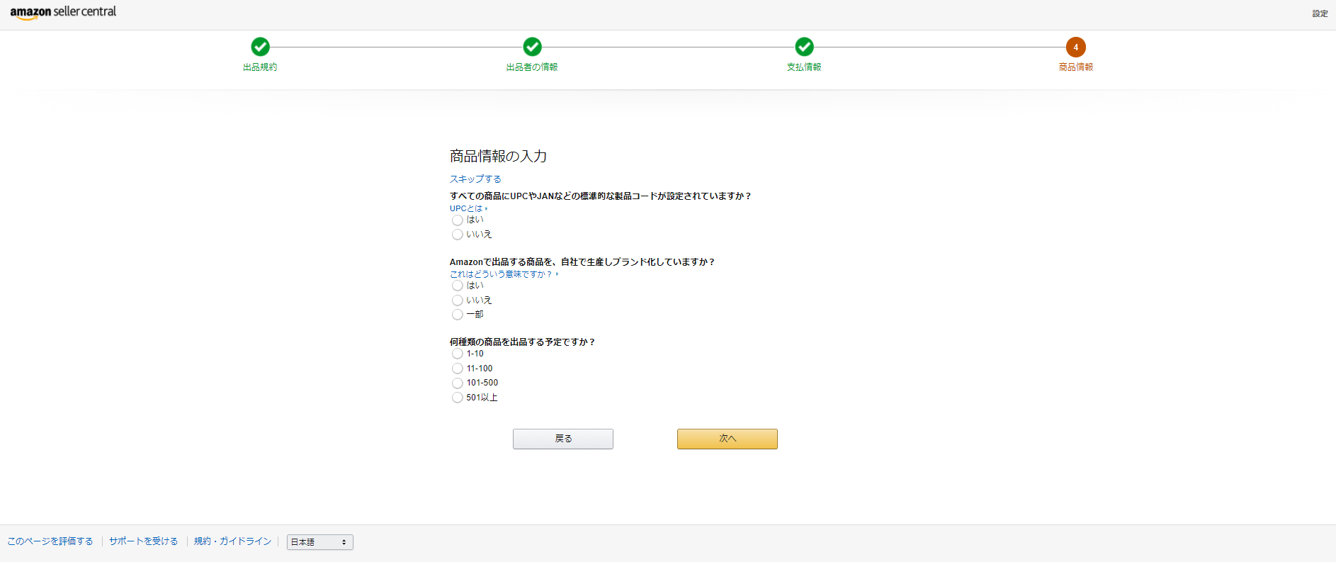
Task: Select いいえ for the UPC/JAN product code question
Action: pyautogui.click(x=458, y=235)
